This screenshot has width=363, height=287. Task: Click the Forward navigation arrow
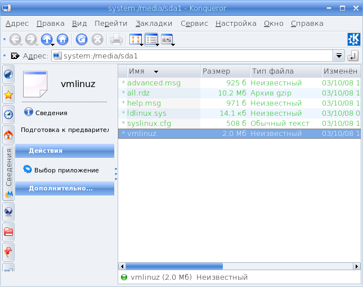coord(31,39)
